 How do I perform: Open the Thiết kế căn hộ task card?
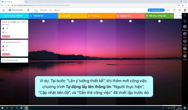tap(14, 29)
